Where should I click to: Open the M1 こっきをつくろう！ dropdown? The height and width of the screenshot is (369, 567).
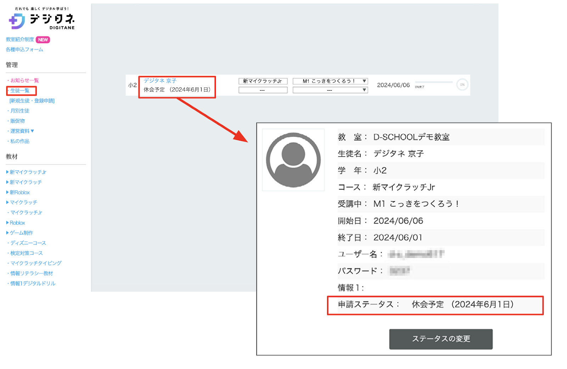click(x=330, y=81)
